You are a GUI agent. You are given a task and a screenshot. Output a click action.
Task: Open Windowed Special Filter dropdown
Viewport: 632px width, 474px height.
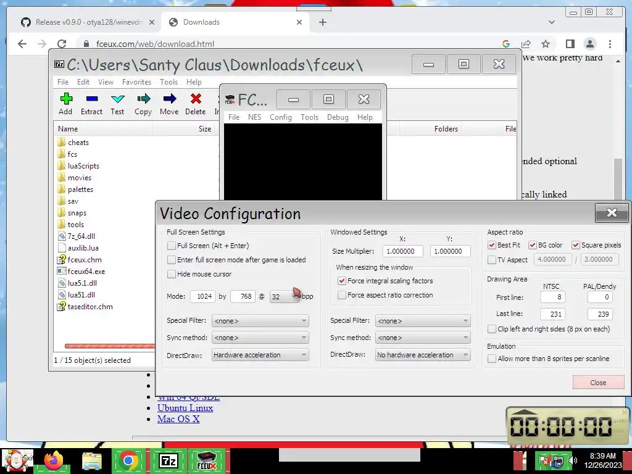423,321
